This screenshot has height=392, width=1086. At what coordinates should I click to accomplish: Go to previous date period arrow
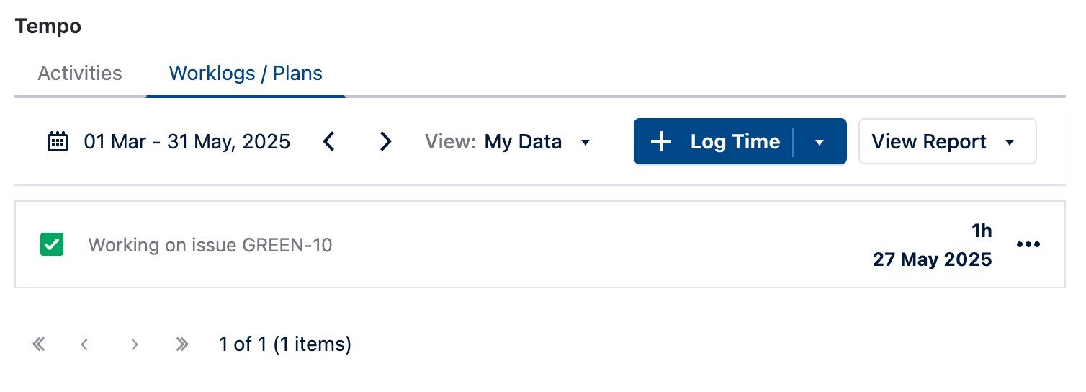(x=329, y=141)
